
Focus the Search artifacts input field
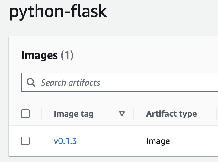120,82
